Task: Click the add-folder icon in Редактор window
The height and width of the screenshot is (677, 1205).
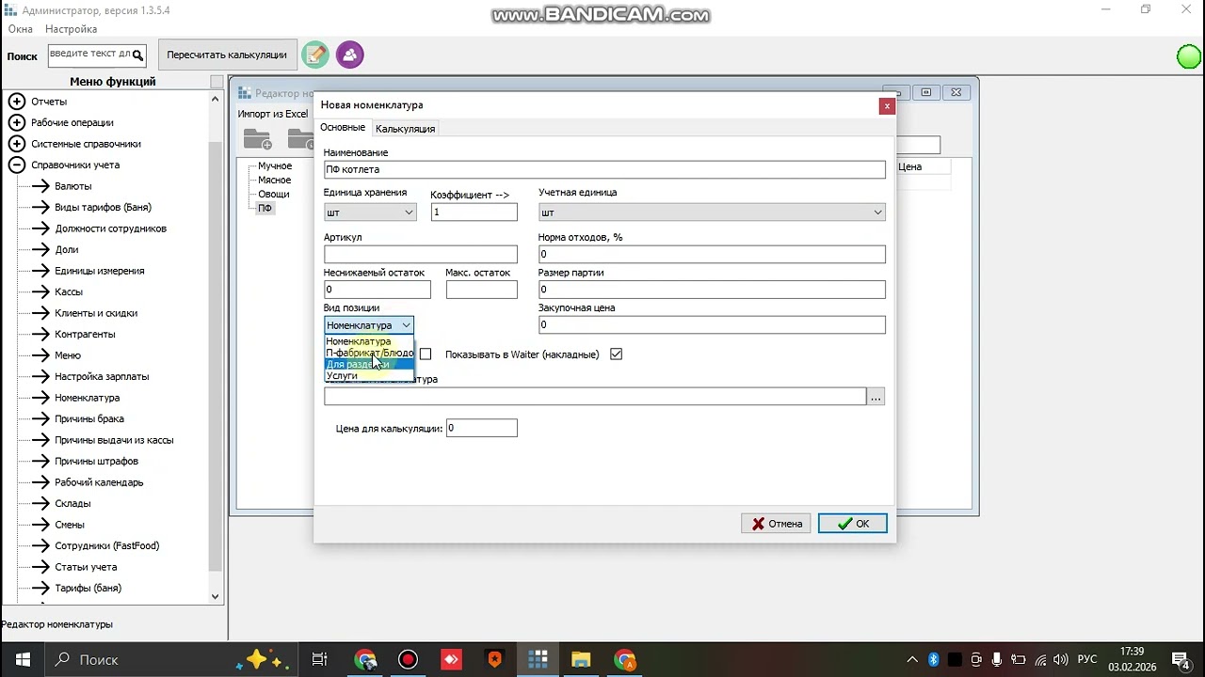Action: pos(257,139)
